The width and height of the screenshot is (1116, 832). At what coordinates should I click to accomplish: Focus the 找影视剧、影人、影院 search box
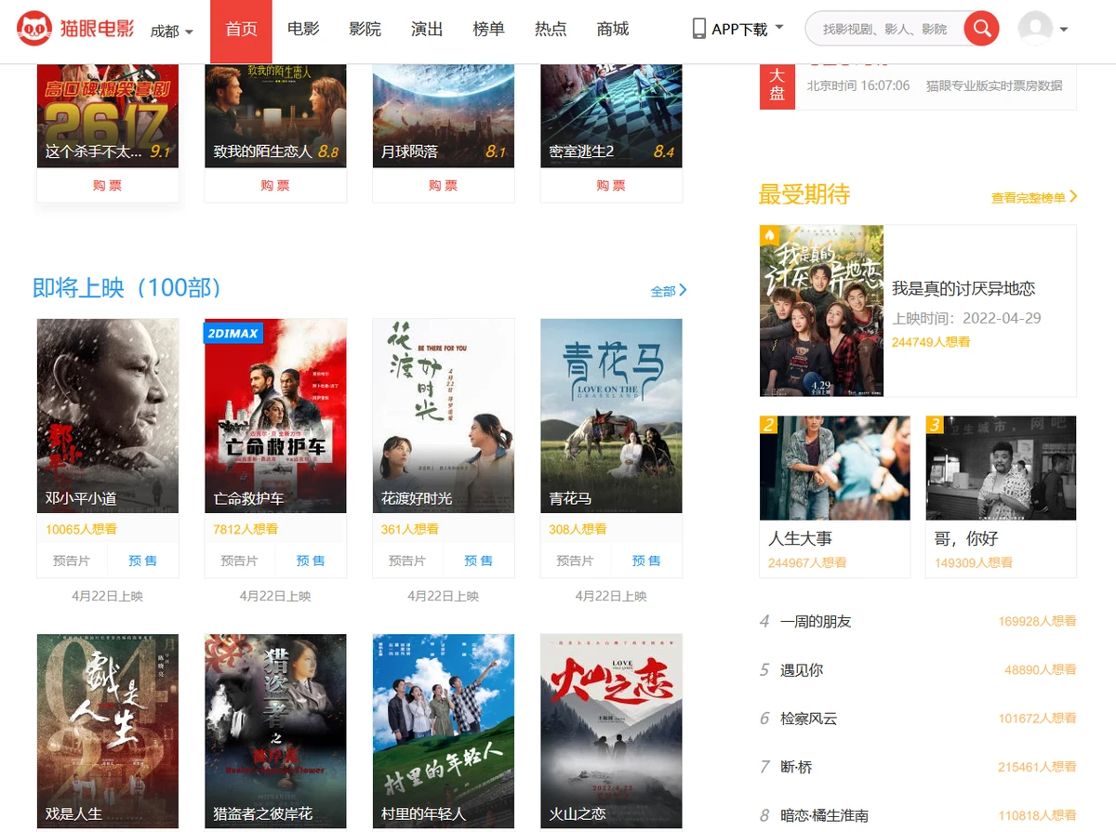884,29
